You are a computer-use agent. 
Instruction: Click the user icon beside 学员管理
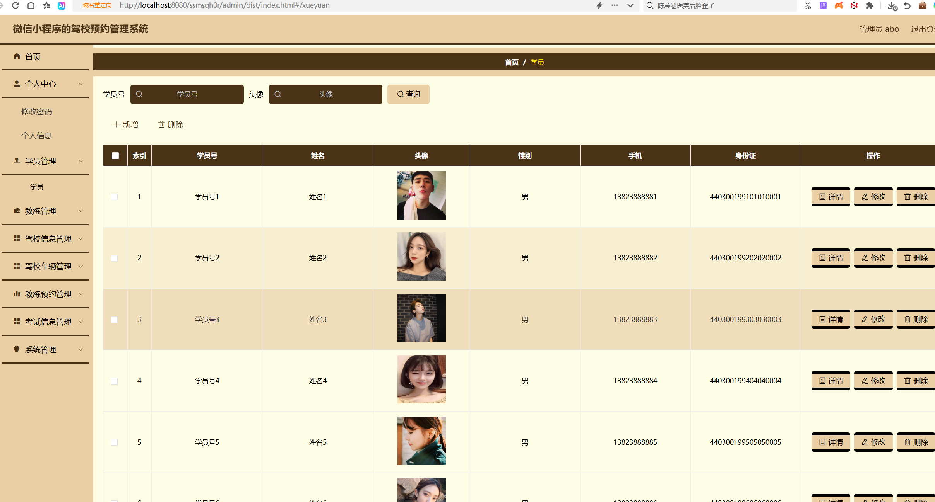(x=17, y=161)
